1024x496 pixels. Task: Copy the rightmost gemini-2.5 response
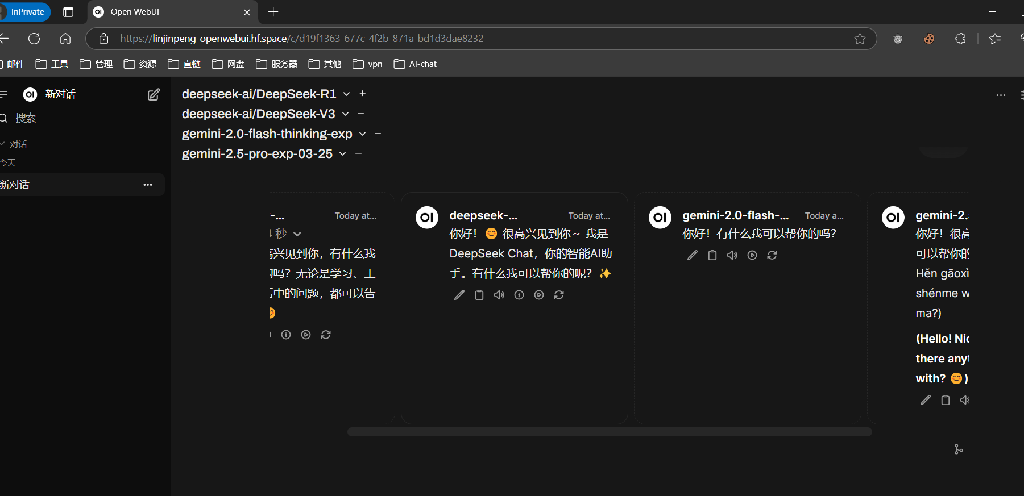[946, 400]
